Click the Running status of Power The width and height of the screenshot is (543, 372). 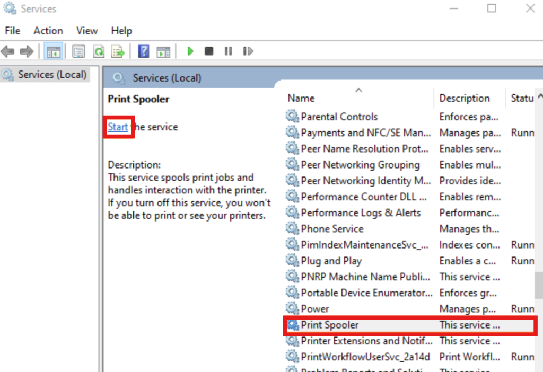click(x=522, y=308)
